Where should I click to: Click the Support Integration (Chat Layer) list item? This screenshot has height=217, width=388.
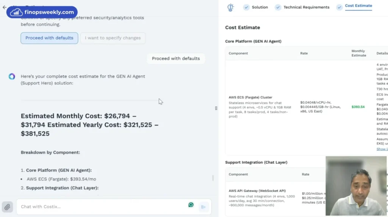click(x=62, y=188)
